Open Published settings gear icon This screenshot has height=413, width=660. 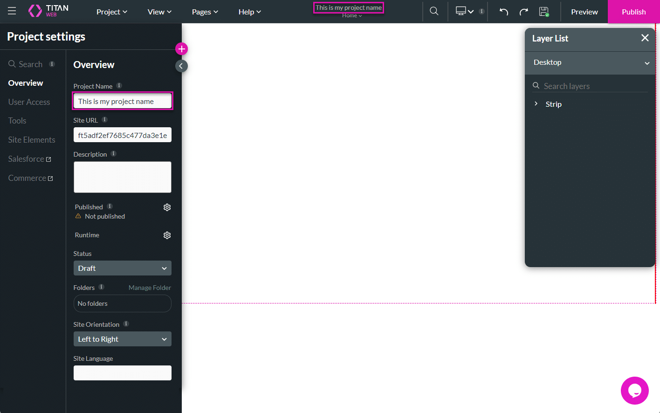[x=167, y=207]
